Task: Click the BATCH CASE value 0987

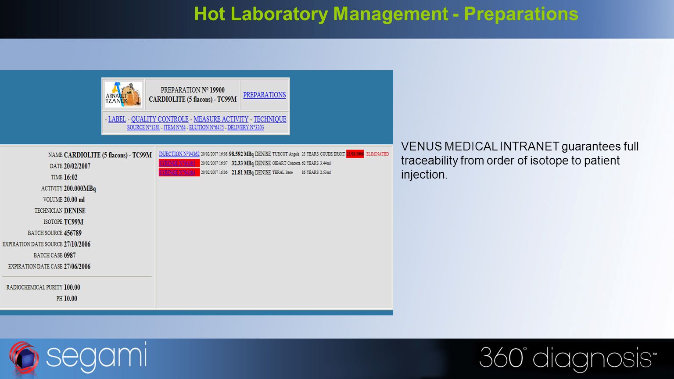Action: click(x=70, y=255)
